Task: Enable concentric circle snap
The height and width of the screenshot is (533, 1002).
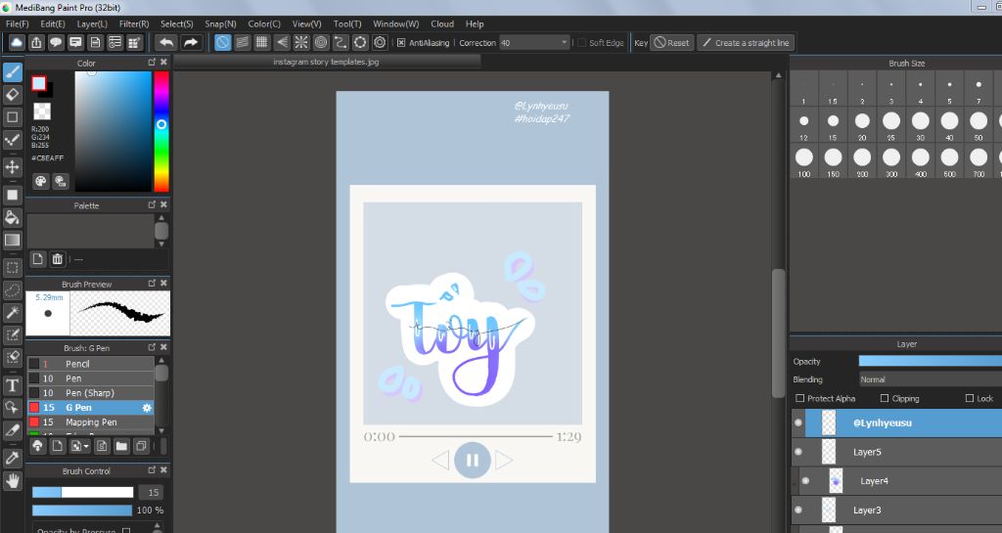Action: point(321,43)
